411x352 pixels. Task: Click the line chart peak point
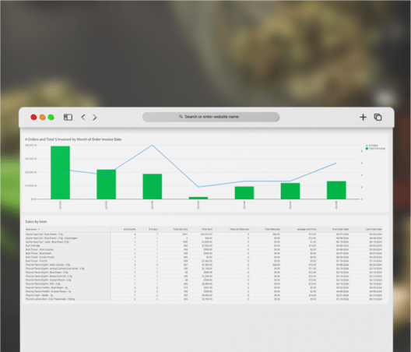pyautogui.click(x=153, y=145)
